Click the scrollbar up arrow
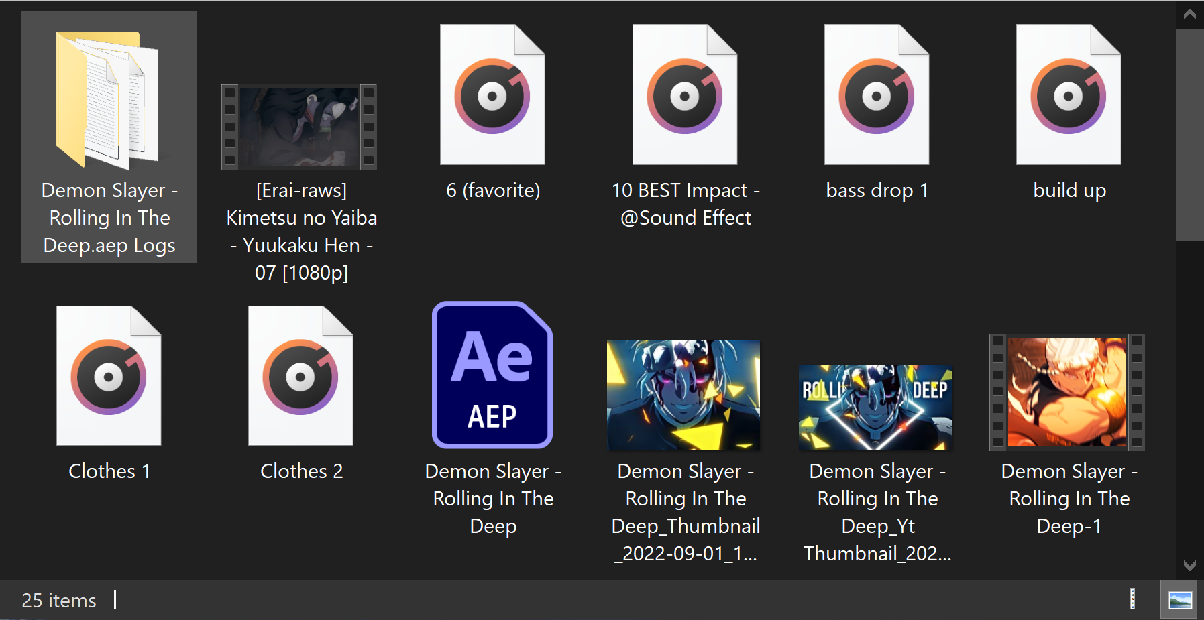1204x620 pixels. pos(1190,12)
